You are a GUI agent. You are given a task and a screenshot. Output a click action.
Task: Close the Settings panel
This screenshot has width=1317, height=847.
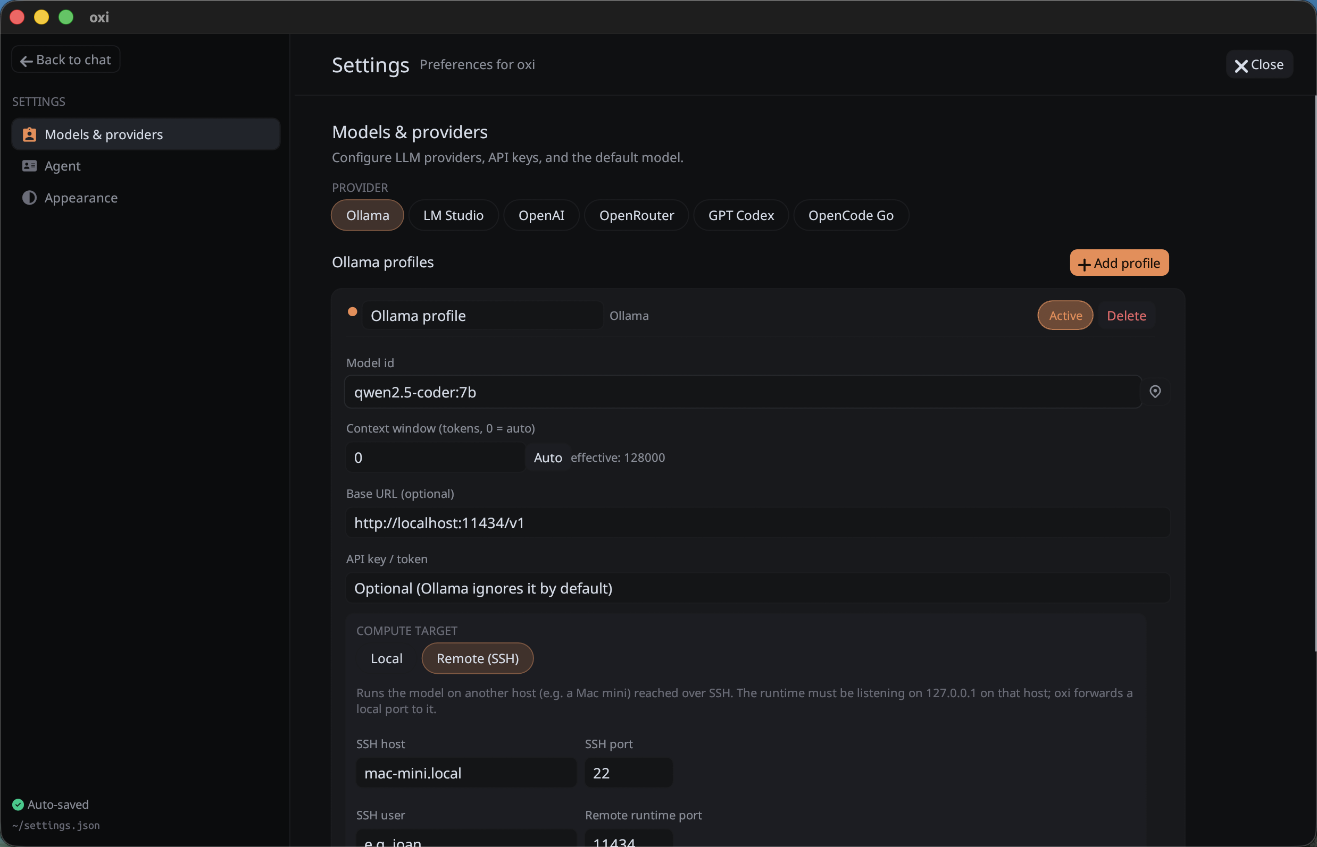click(x=1258, y=64)
